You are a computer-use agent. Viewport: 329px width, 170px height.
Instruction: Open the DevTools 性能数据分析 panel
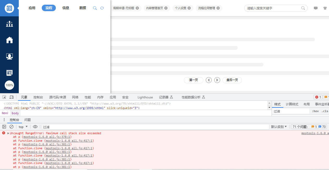coord(193,97)
